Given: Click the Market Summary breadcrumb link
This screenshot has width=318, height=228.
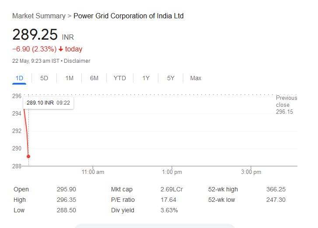Looking at the screenshot, I should [x=39, y=16].
